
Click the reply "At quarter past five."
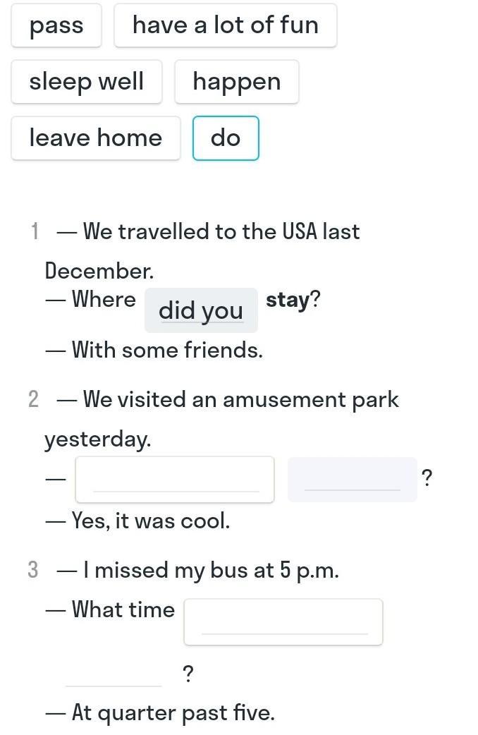(173, 713)
